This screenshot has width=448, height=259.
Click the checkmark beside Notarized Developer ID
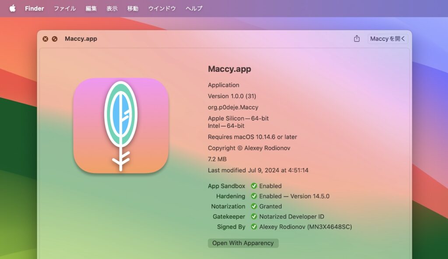(254, 216)
